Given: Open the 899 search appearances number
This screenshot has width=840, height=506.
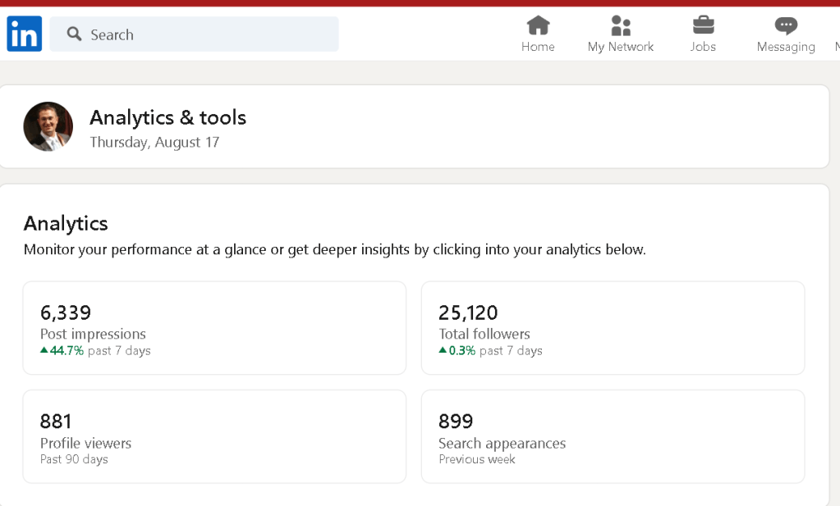Looking at the screenshot, I should (456, 422).
